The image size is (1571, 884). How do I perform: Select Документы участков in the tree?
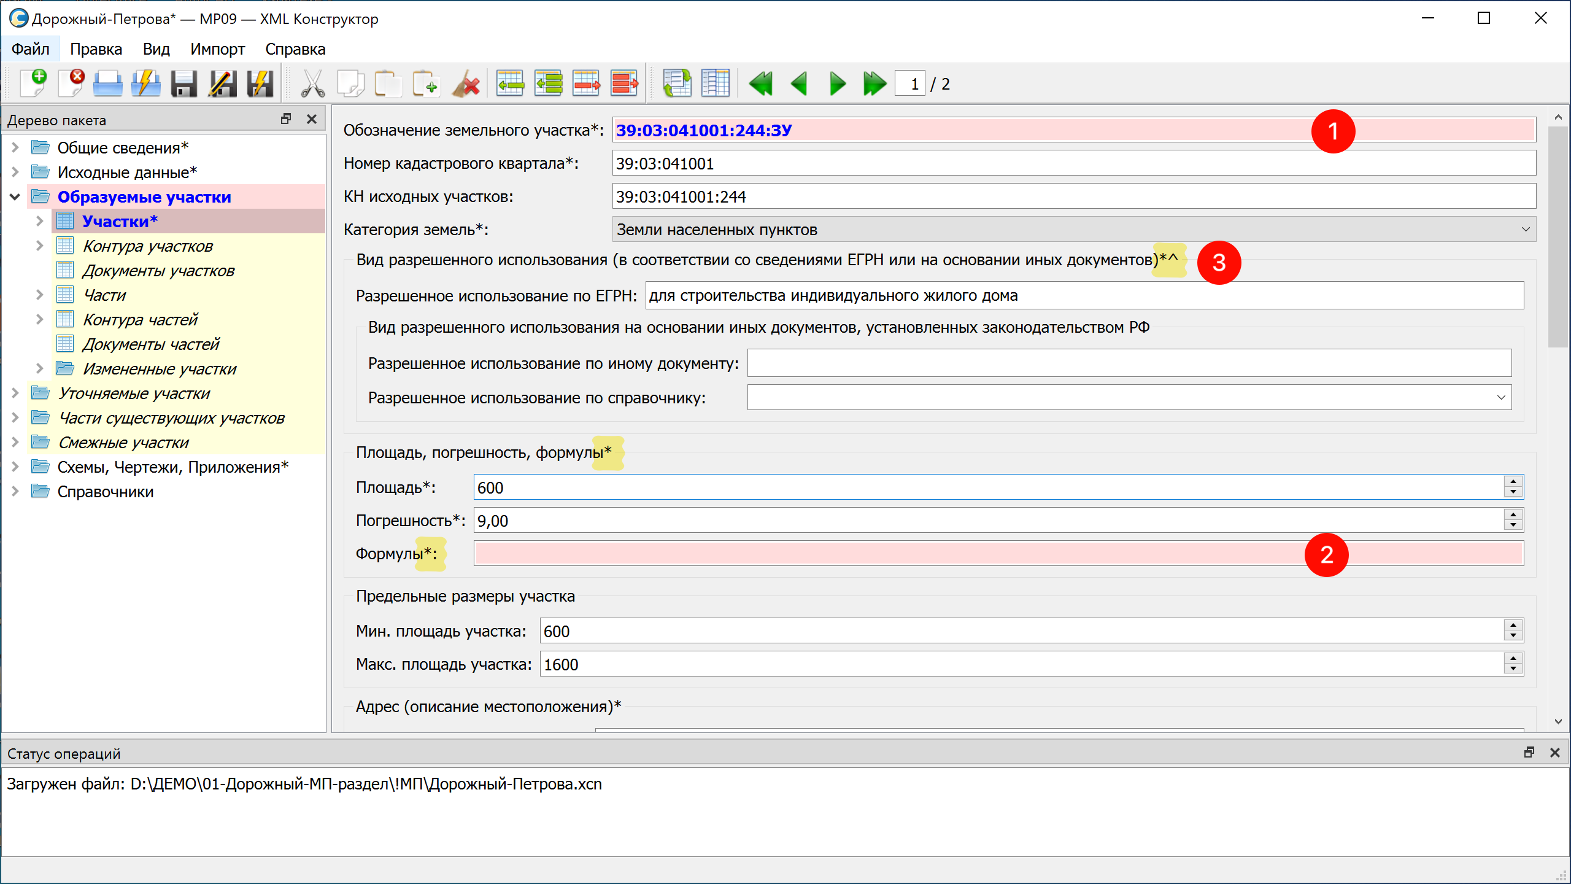pos(158,271)
